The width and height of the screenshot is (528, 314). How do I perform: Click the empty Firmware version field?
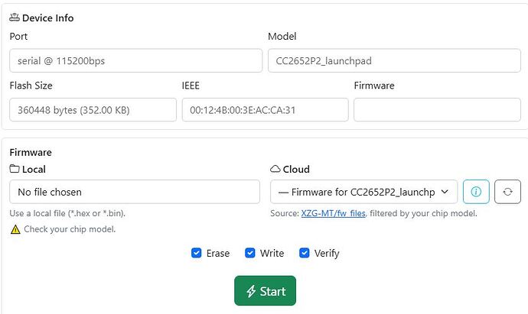438,109
